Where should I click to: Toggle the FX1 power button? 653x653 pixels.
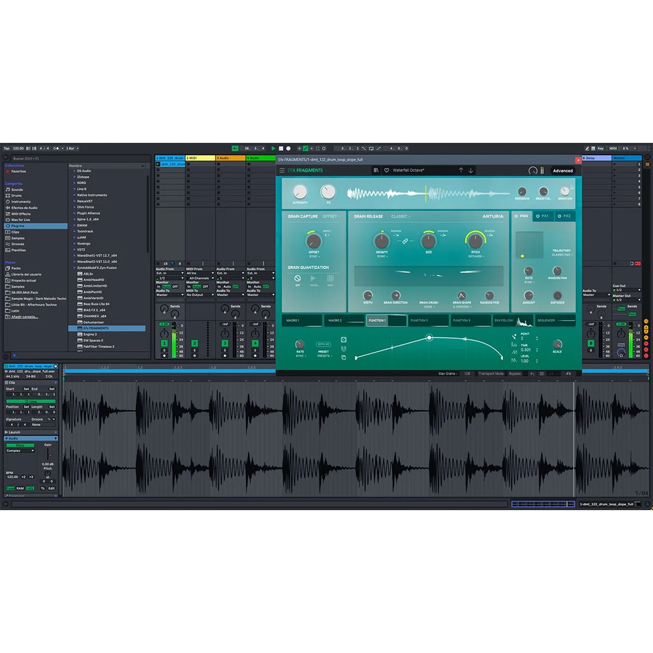point(538,216)
